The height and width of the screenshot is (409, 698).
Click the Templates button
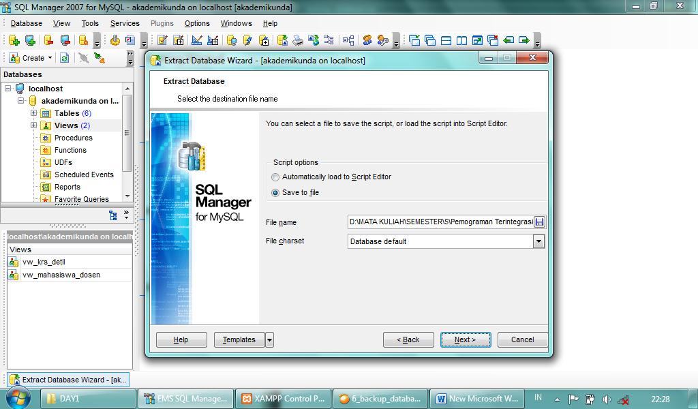tap(239, 339)
